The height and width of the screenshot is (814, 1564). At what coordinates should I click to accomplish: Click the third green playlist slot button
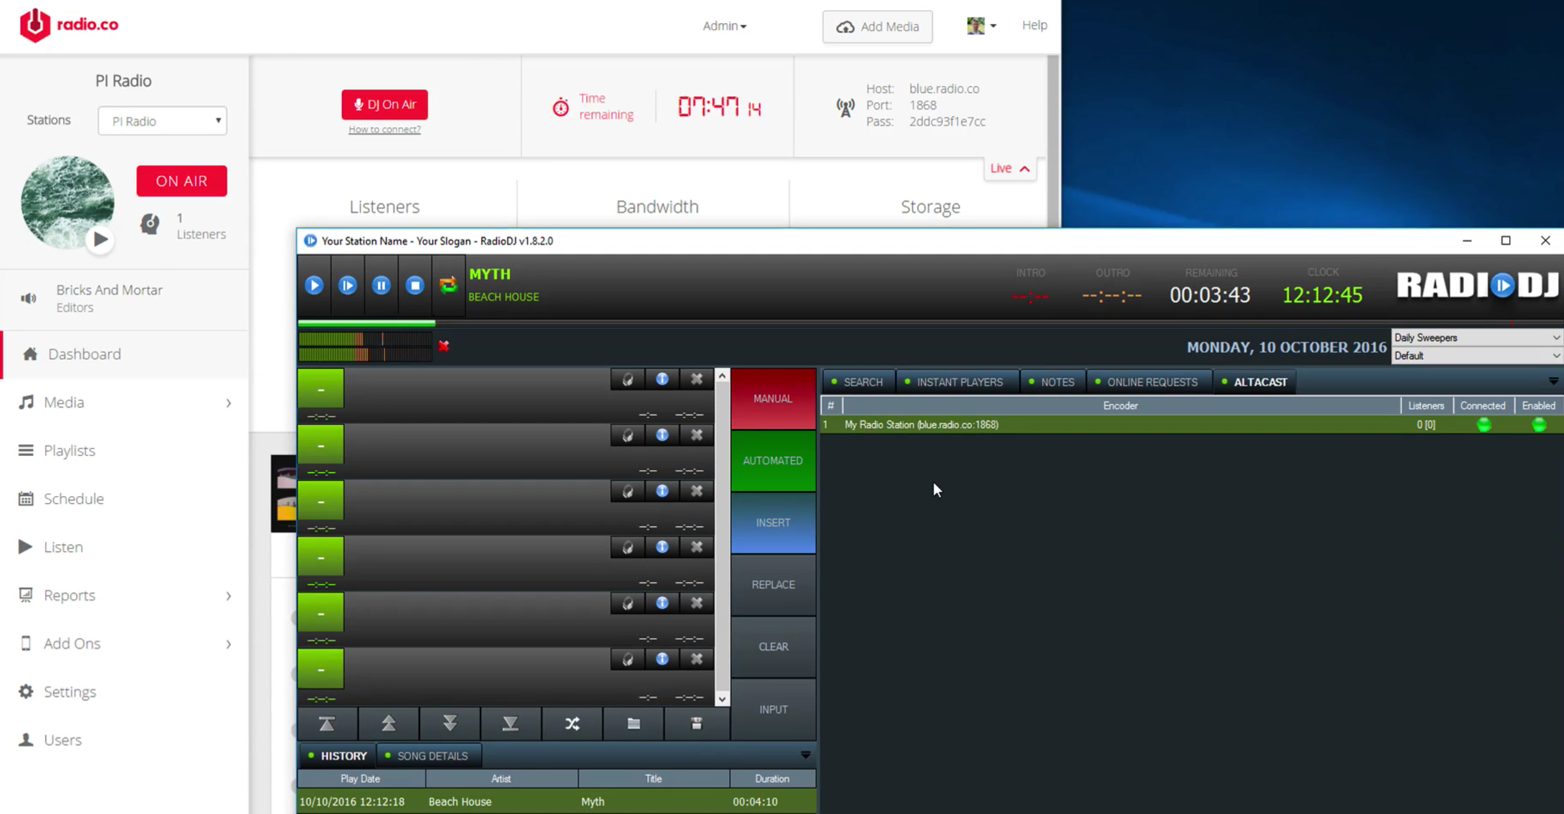point(321,501)
